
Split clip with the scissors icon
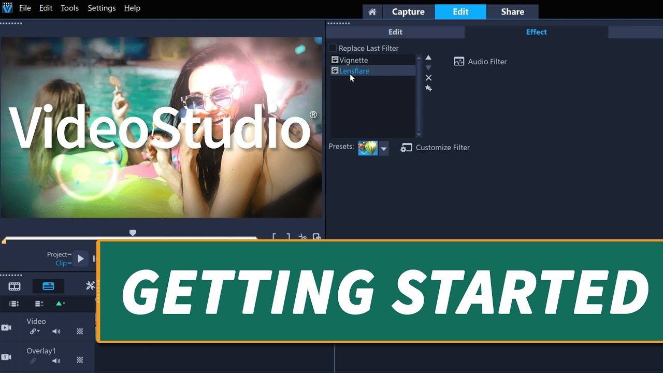(302, 237)
